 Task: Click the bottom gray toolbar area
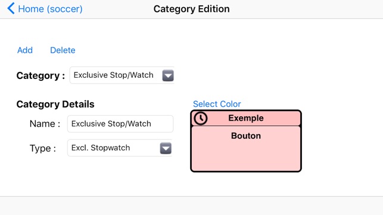click(x=192, y=205)
